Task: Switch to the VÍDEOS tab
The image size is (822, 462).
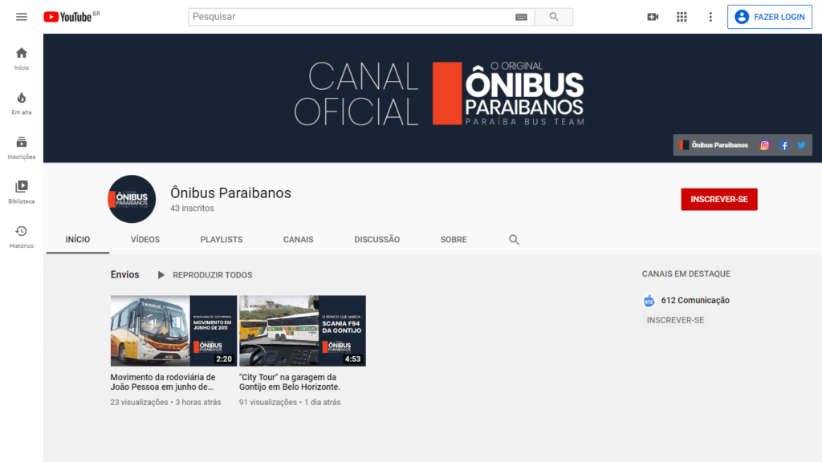Action: [x=145, y=239]
